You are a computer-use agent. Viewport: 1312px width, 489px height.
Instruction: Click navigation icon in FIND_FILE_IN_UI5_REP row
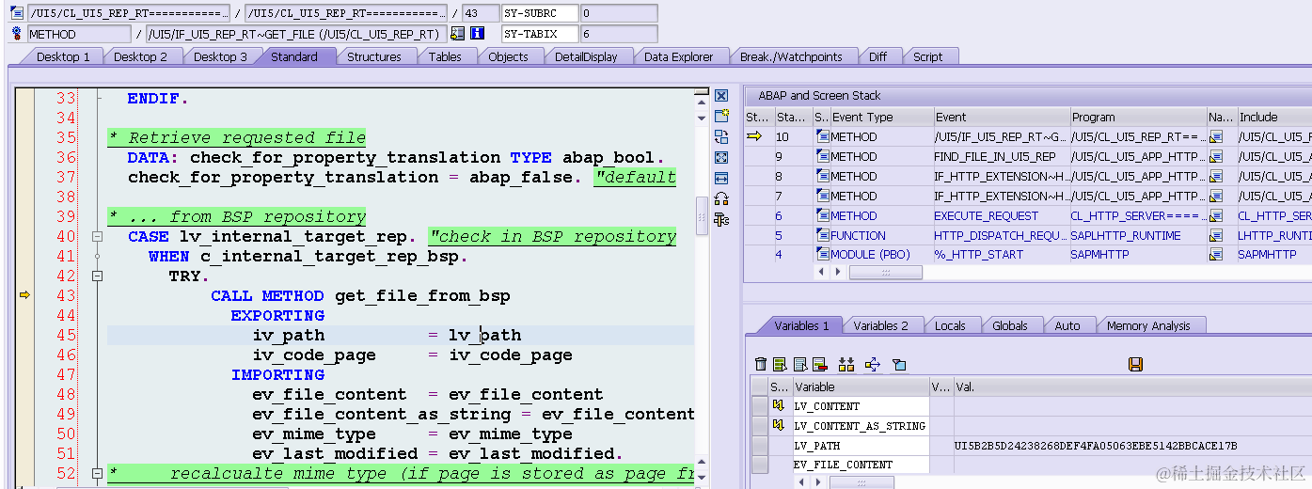point(1215,157)
